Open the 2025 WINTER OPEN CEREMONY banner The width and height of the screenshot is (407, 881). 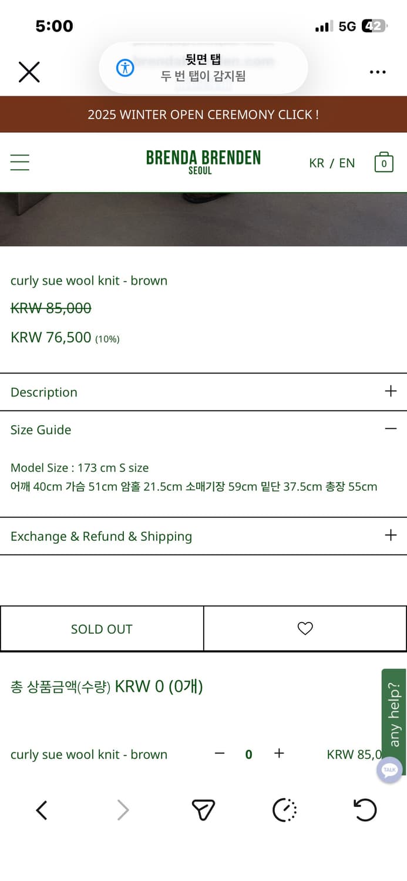click(x=203, y=114)
